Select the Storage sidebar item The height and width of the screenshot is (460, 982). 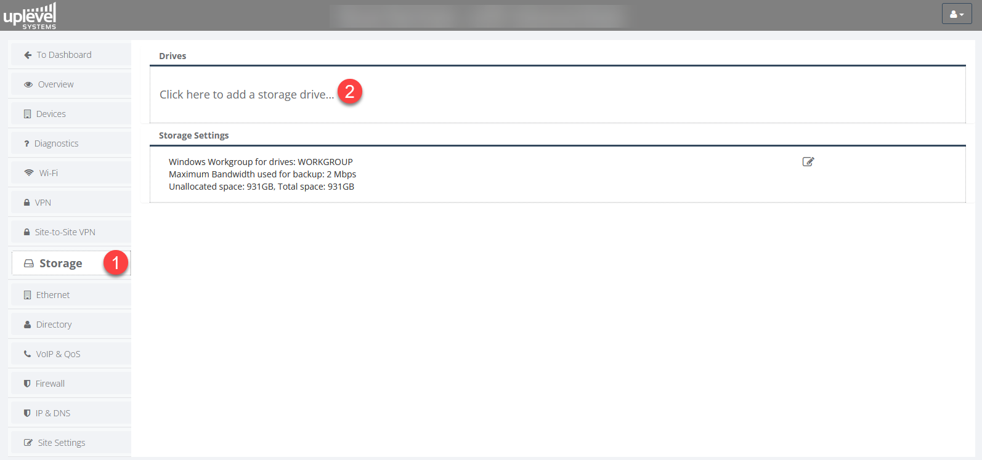click(70, 264)
